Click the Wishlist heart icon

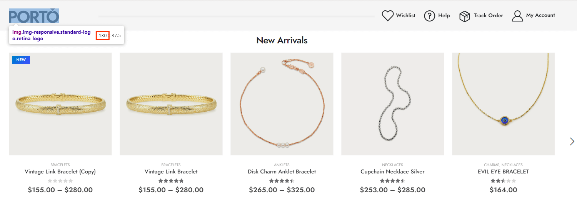[x=387, y=16]
